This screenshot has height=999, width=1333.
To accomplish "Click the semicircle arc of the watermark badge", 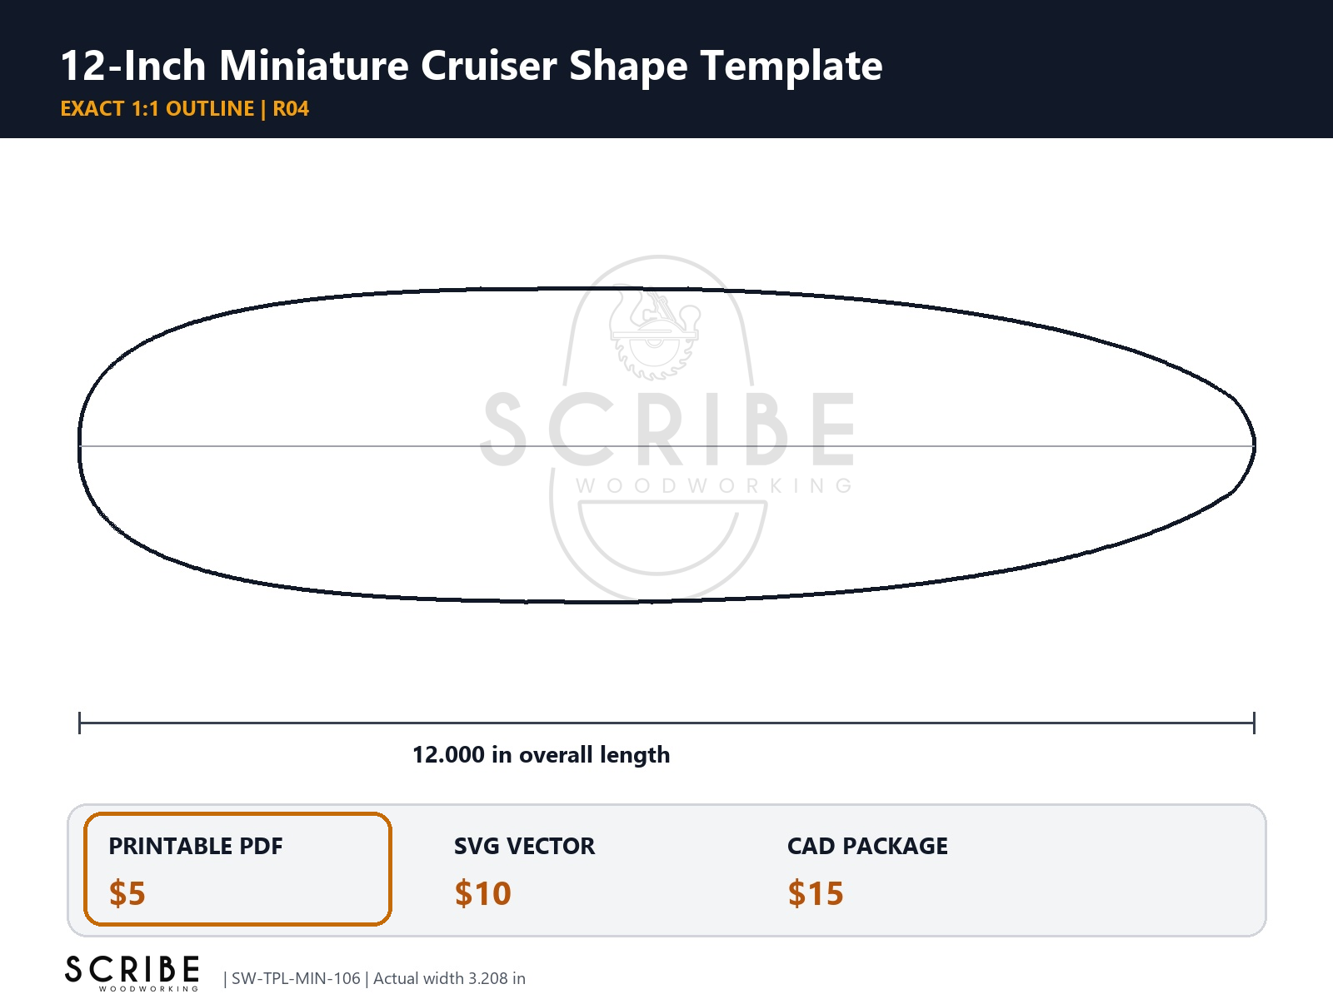I will pyautogui.click(x=658, y=541).
